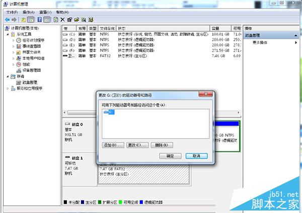Click the blue logical drive NTFS partition
The height and width of the screenshot is (213, 302).
tap(226, 136)
